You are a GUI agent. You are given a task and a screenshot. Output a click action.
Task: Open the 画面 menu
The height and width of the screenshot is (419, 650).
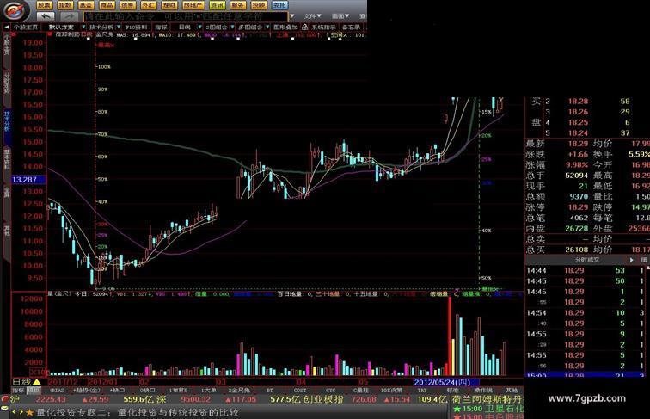340,16
